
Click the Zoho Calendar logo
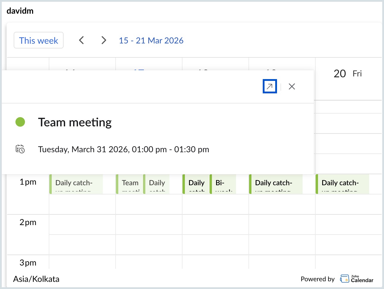pyautogui.click(x=357, y=279)
